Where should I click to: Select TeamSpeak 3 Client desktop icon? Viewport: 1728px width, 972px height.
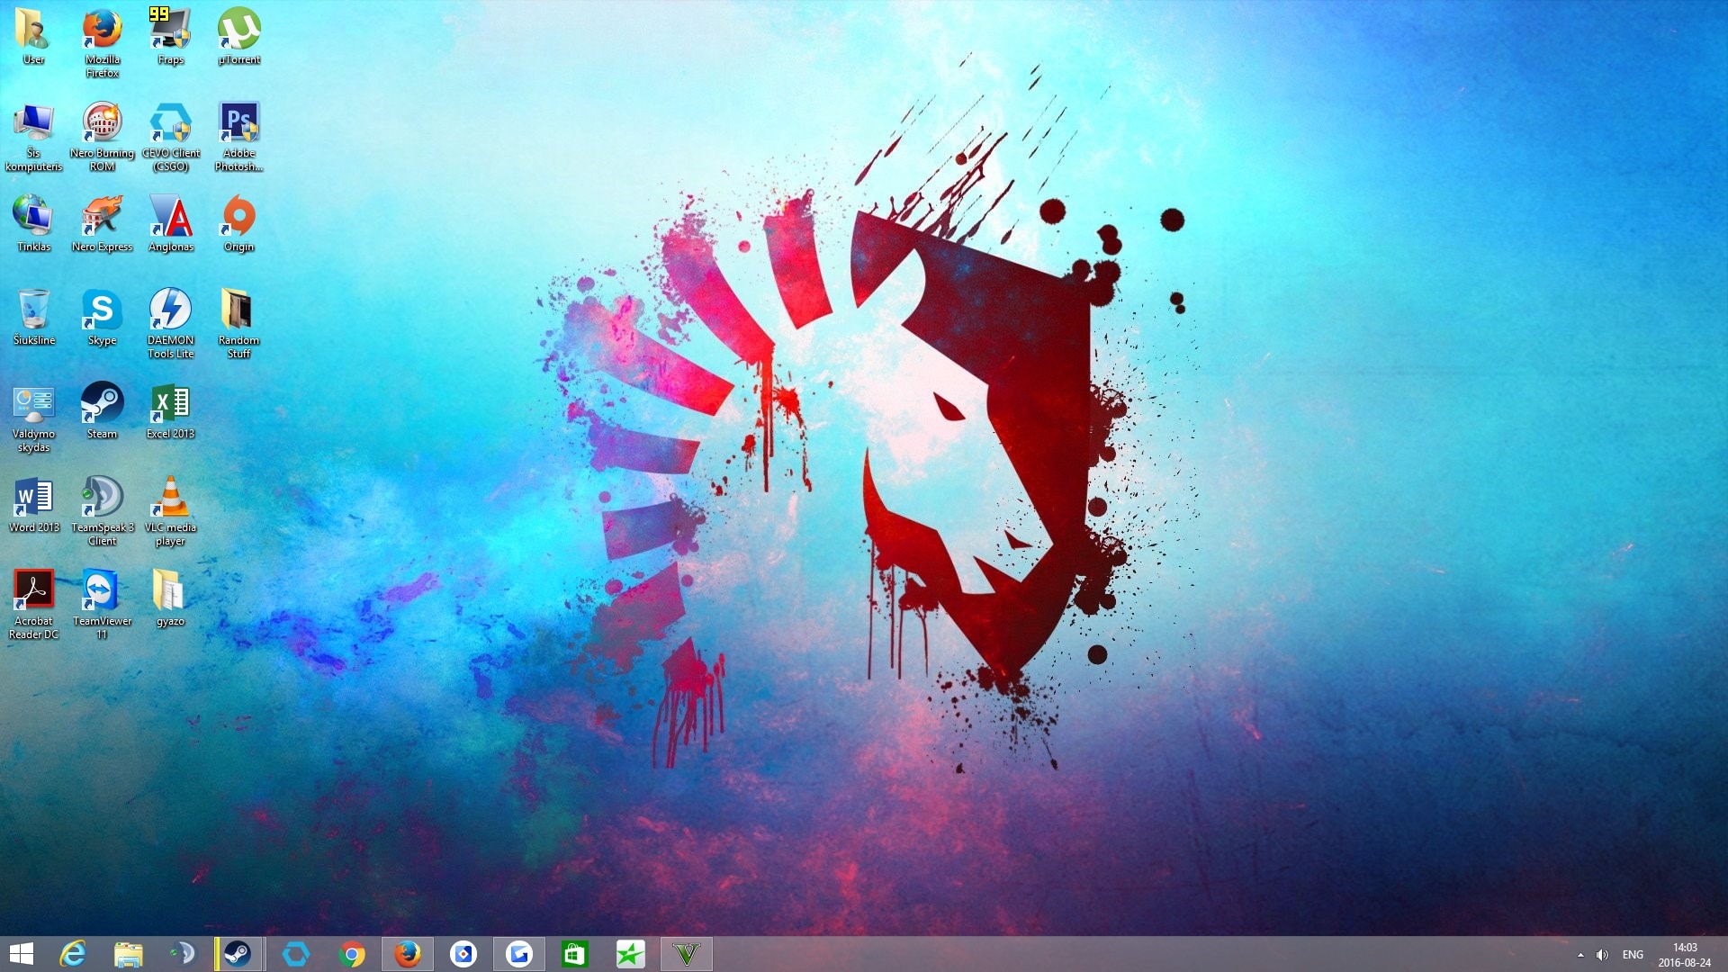point(102,497)
